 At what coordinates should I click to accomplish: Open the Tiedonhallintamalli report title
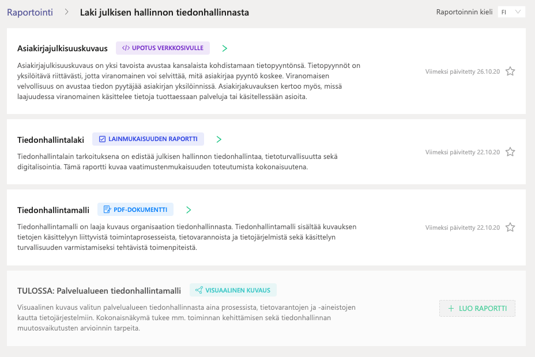pos(53,210)
